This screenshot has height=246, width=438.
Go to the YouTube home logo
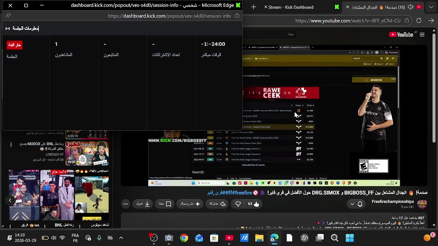tap(401, 35)
